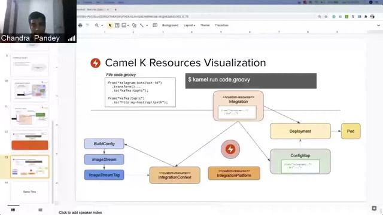Select the shape tool
This screenshot has height=215, width=383.
[x=134, y=25]
